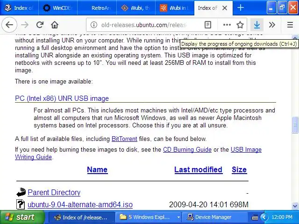The width and height of the screenshot is (299, 224).
Task: Open the BitTorrent link
Action: (x=124, y=139)
